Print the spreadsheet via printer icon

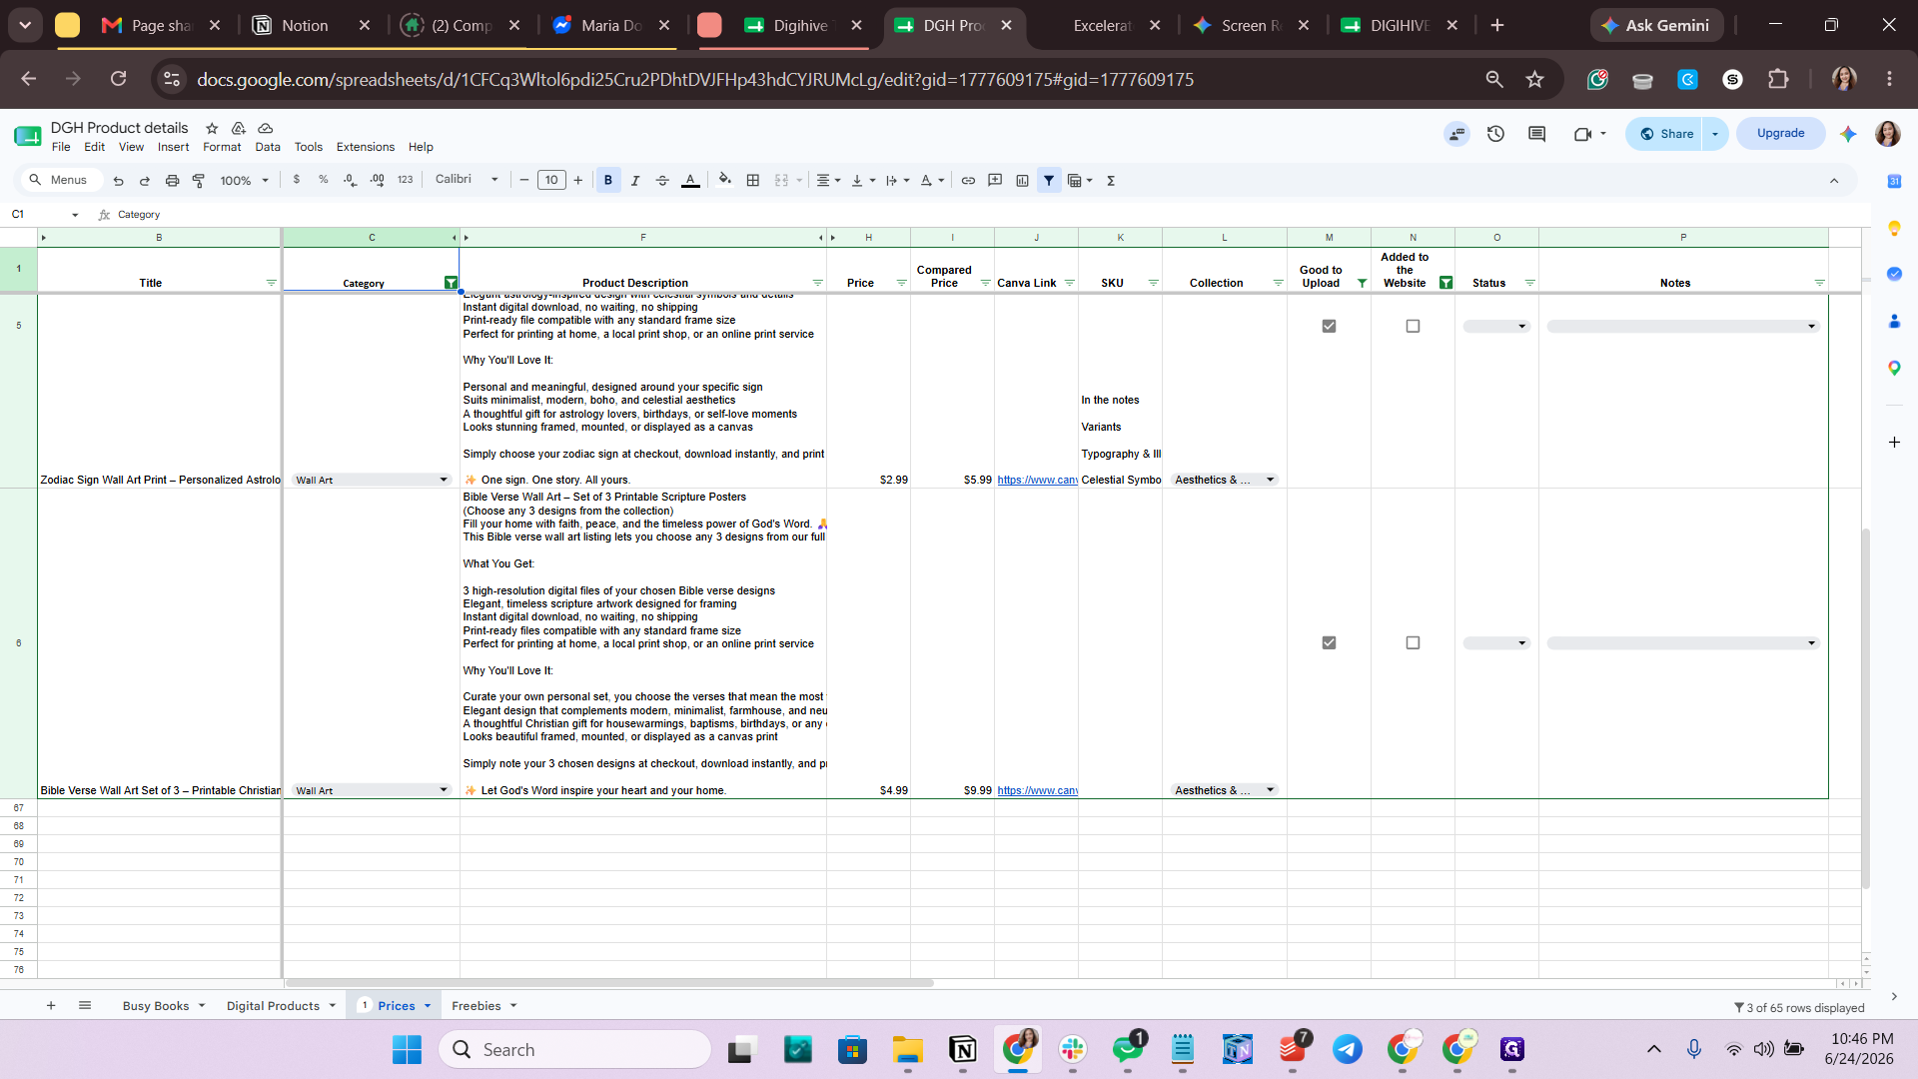172,181
